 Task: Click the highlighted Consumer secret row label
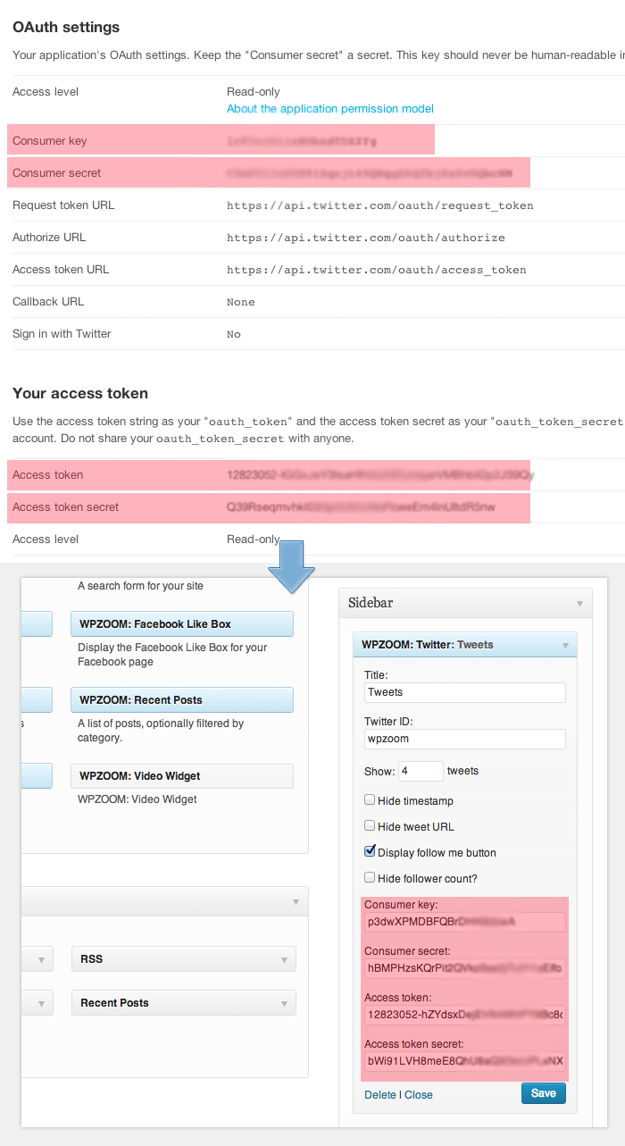57,173
